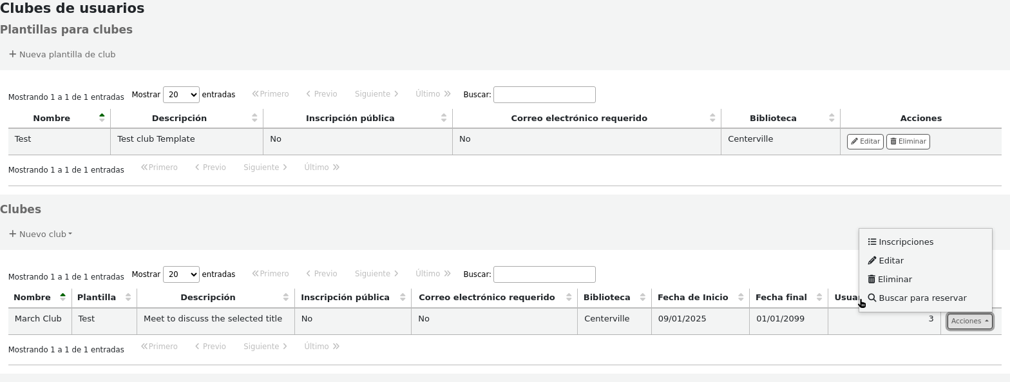Focus the Buscar field above clubs table
This screenshot has height=382, width=1010.
tap(544, 274)
